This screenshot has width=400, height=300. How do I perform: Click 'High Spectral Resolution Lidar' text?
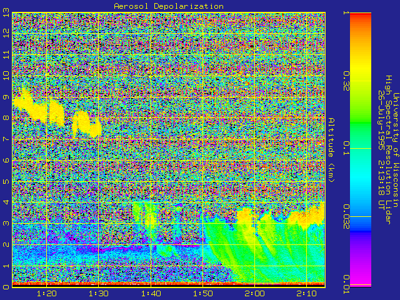pos(388,150)
